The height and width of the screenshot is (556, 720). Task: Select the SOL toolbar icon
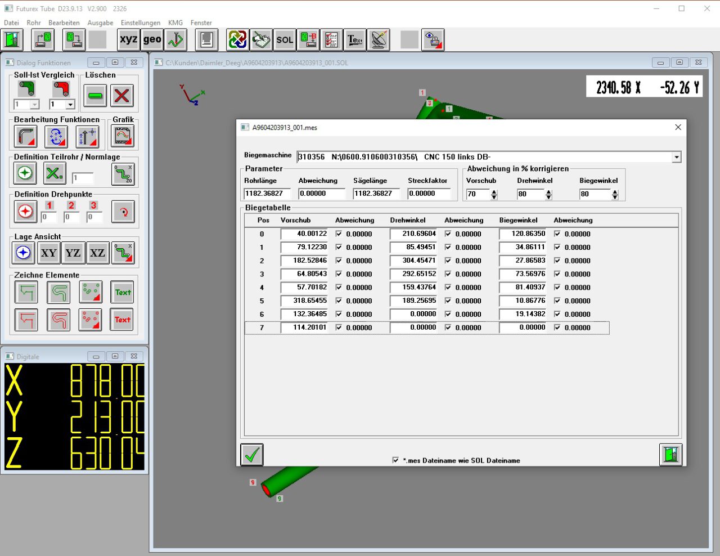[x=284, y=39]
